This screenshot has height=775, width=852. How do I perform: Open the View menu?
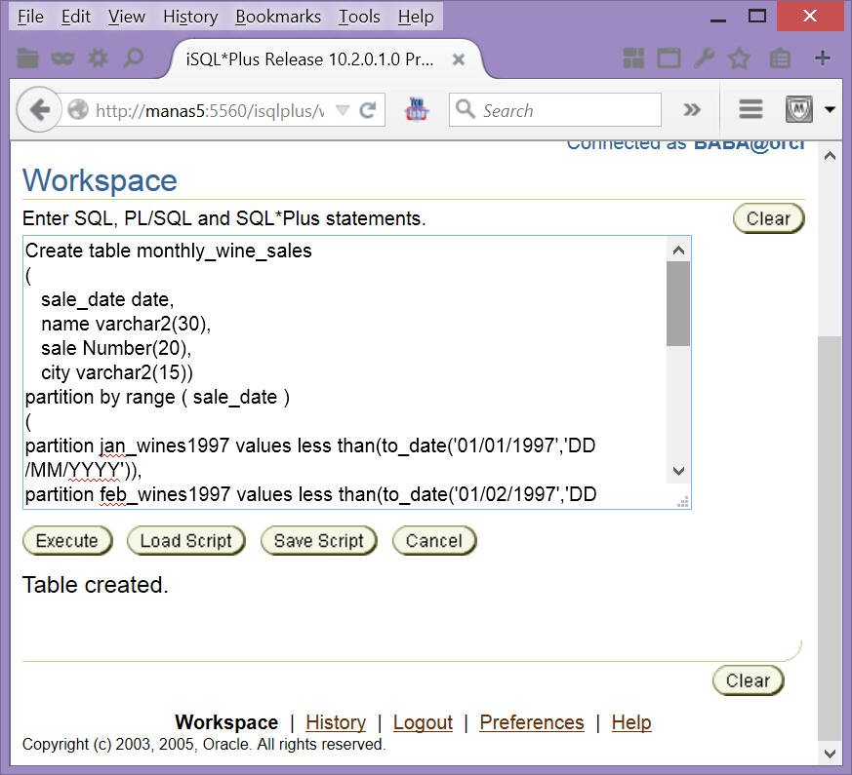126,17
